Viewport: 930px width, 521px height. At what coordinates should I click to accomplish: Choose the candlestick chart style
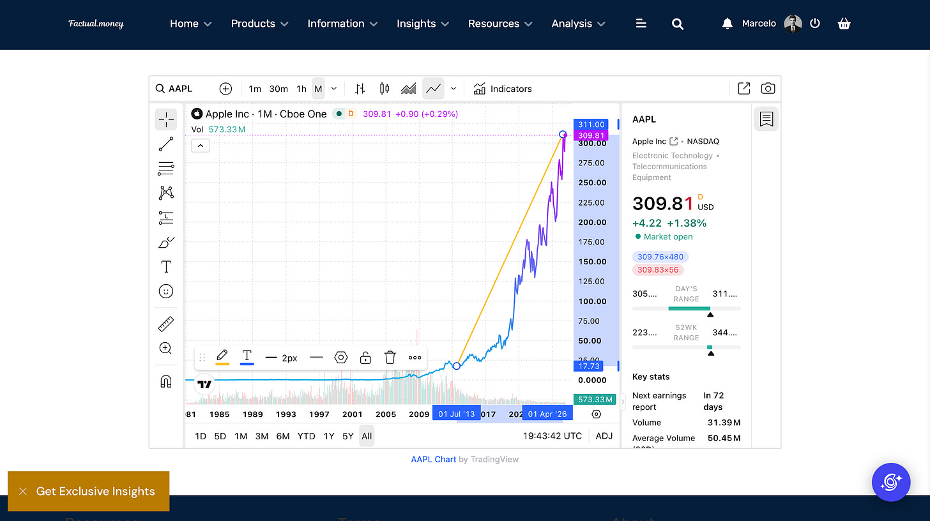(x=384, y=89)
